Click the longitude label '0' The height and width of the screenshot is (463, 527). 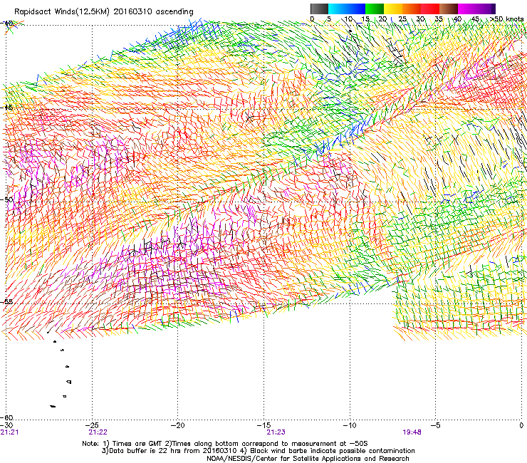click(x=521, y=425)
